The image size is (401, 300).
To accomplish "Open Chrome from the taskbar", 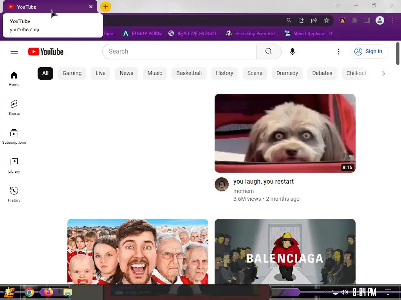I will [x=29, y=292].
